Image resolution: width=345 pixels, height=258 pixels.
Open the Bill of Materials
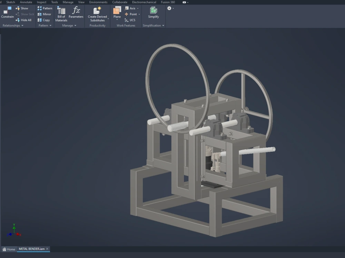pyautogui.click(x=61, y=14)
